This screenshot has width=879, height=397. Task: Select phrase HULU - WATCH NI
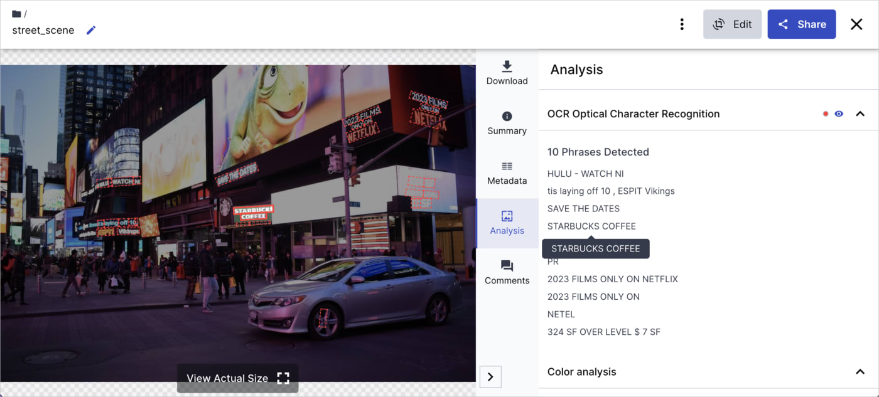click(x=585, y=174)
